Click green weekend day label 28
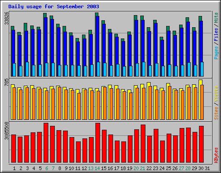This screenshot has height=173, width=221. 188,168
